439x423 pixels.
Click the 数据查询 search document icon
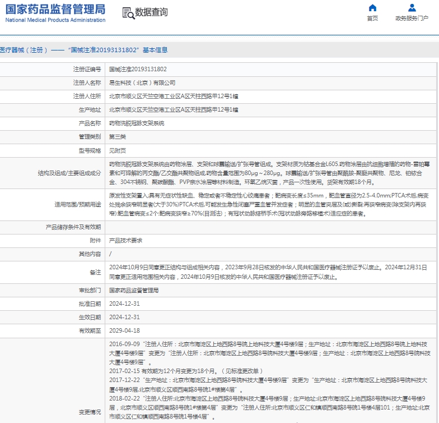coord(128,13)
